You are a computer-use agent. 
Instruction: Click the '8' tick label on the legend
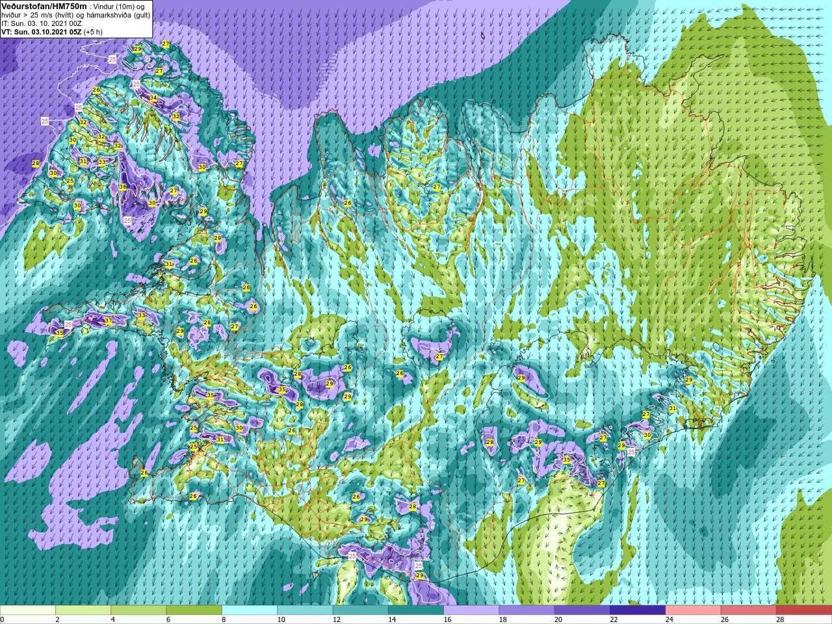tap(224, 619)
